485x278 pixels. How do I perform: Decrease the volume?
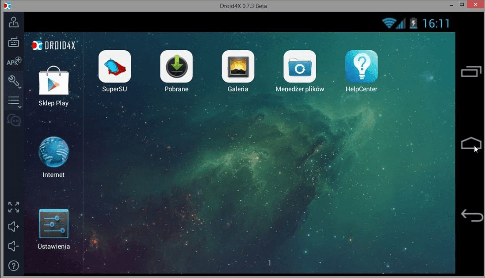pos(14,246)
